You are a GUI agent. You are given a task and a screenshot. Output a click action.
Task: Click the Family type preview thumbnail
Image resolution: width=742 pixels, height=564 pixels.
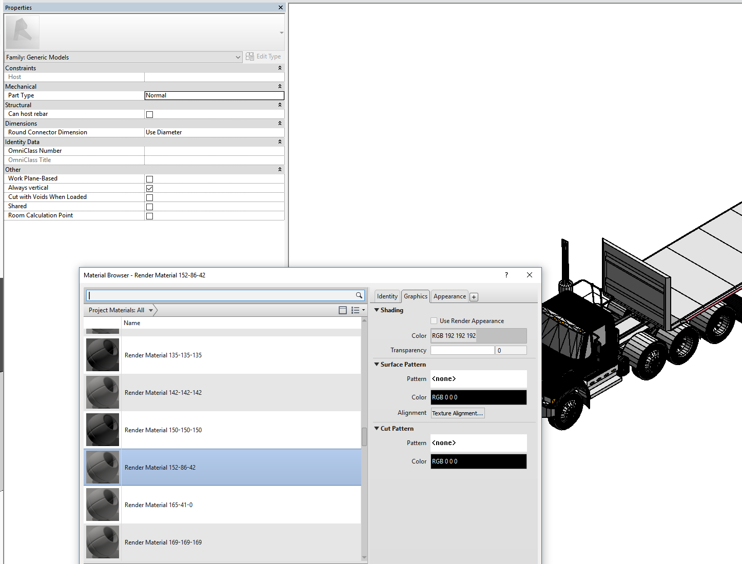23,32
